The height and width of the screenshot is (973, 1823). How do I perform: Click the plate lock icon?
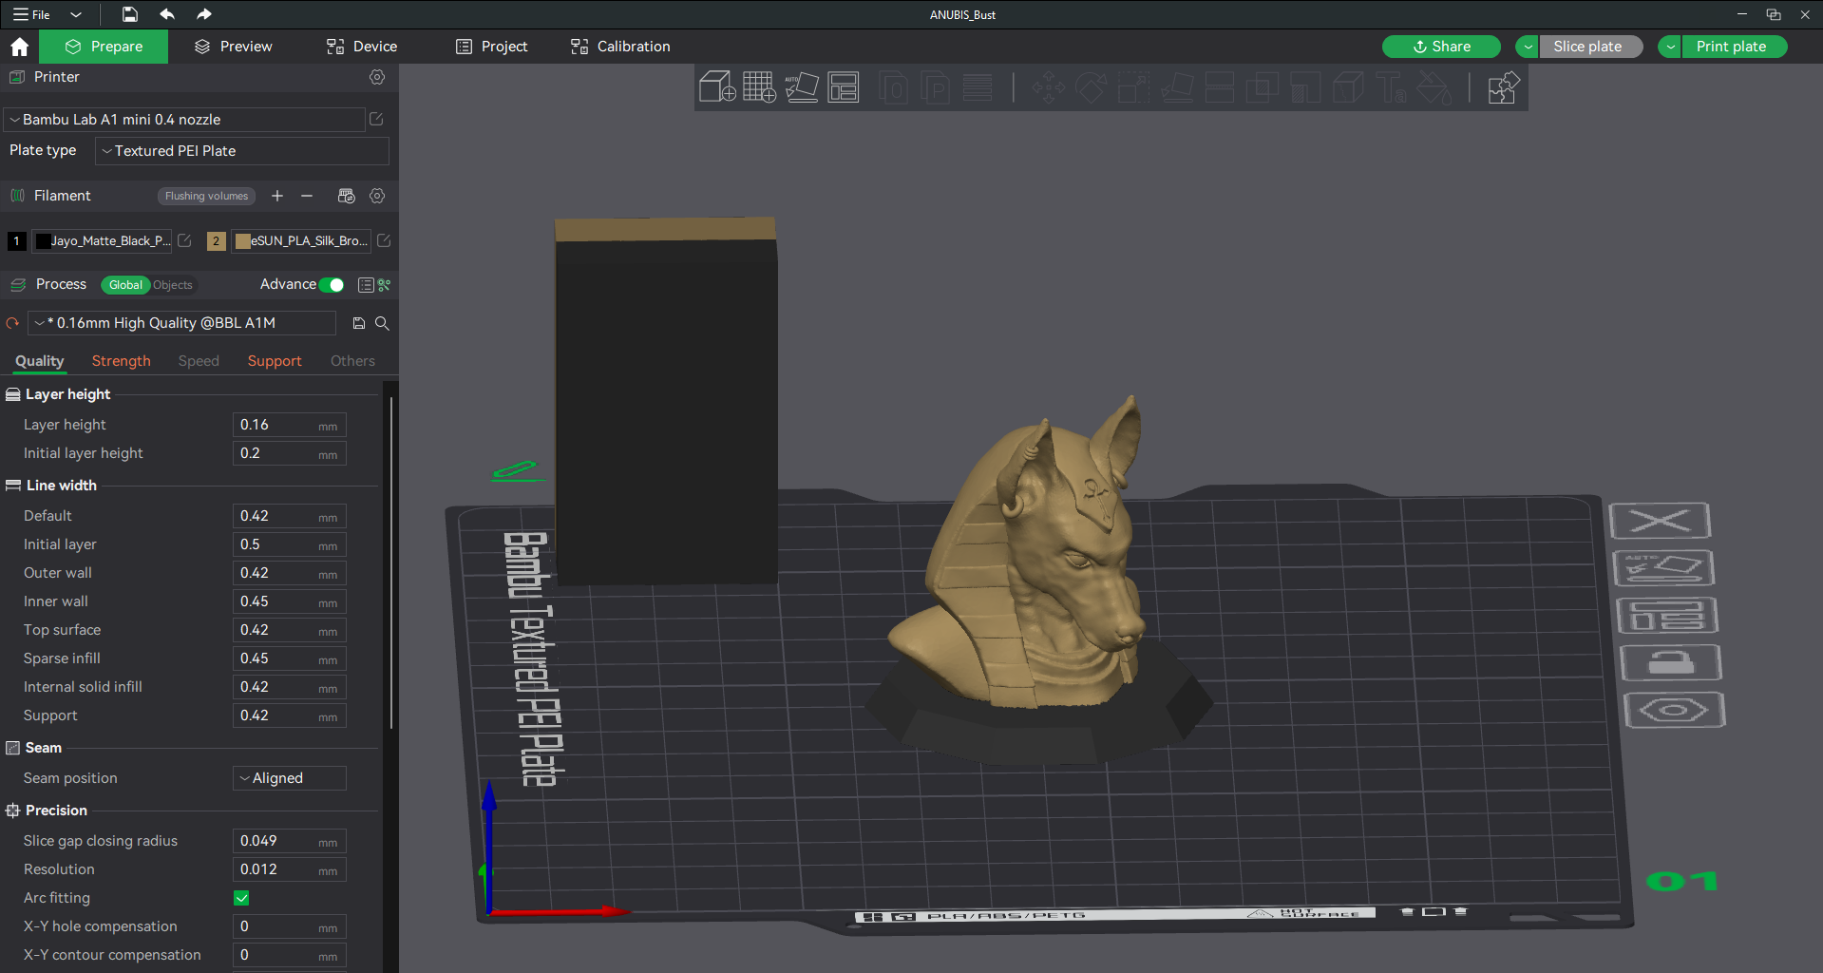pos(1670,662)
